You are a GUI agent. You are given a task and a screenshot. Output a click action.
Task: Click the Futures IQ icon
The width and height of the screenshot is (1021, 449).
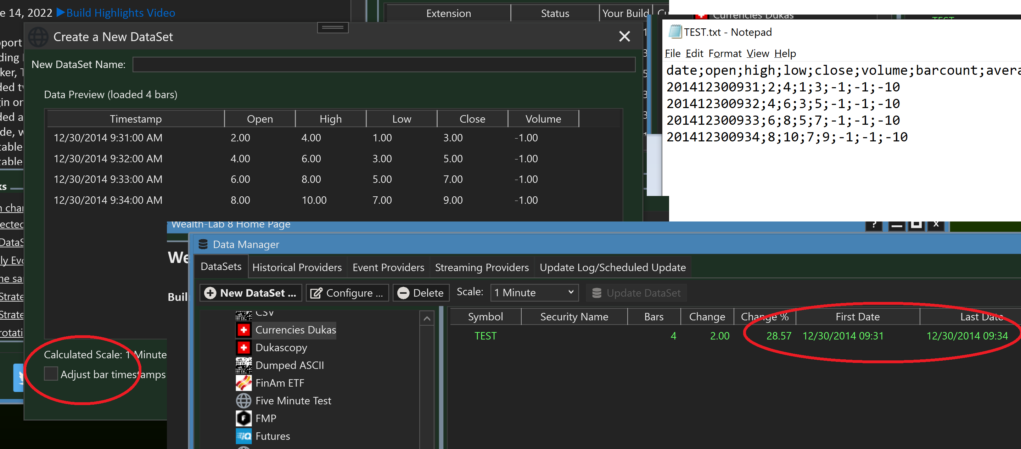(x=243, y=436)
